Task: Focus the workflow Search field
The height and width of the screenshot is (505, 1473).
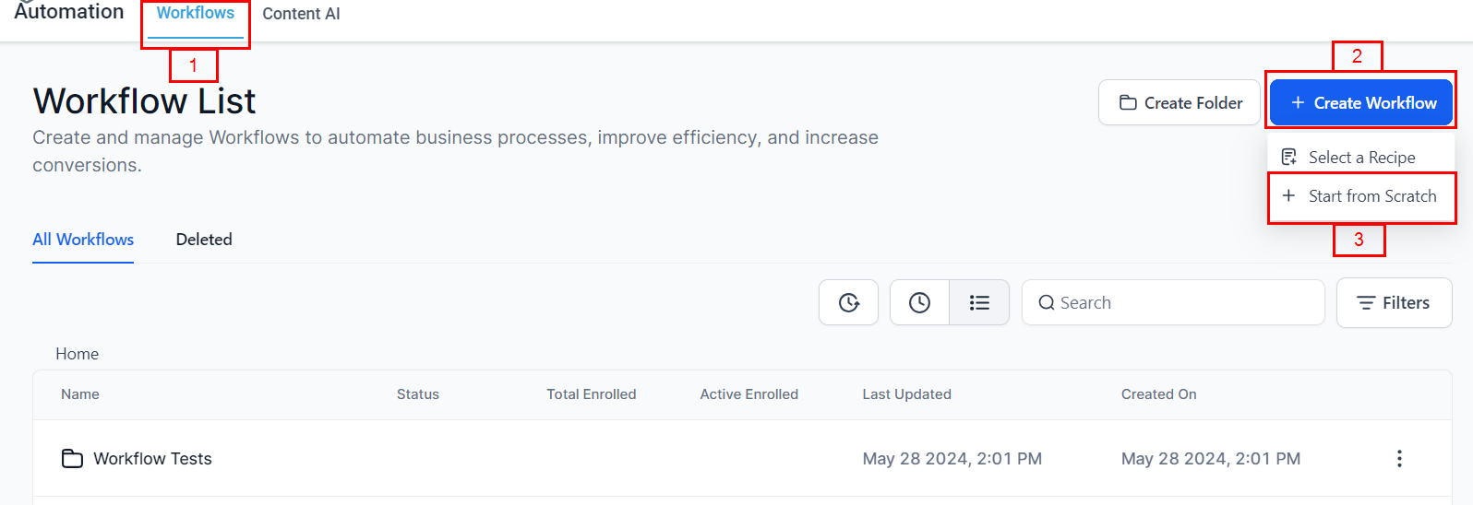Action: tap(1173, 302)
